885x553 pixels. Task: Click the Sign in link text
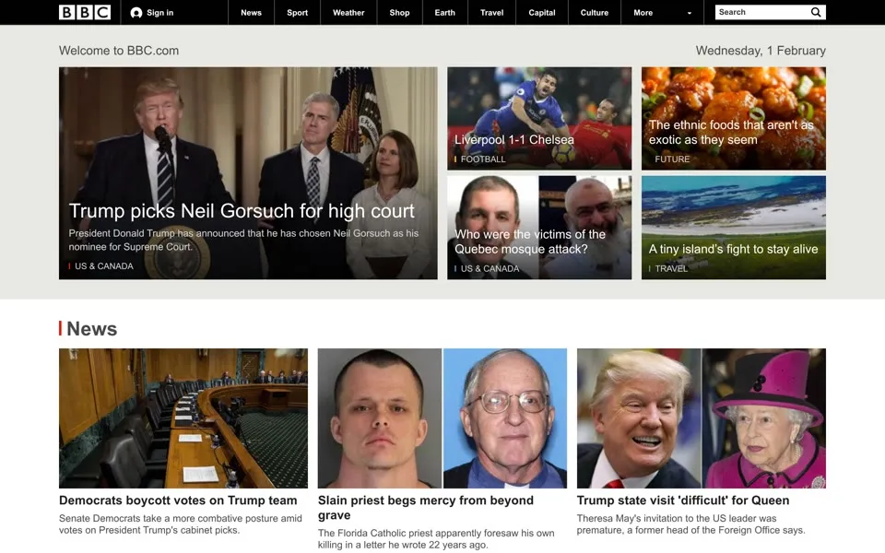160,12
